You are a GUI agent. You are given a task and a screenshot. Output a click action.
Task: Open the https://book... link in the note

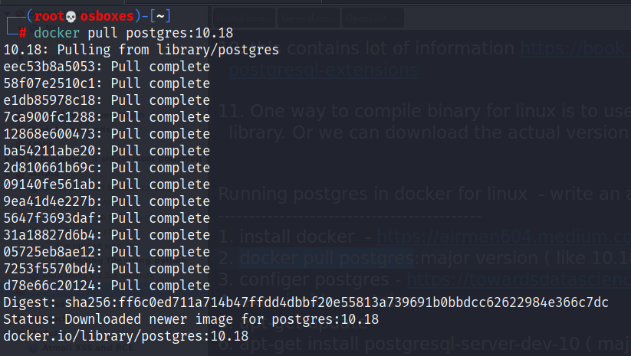[x=576, y=48]
